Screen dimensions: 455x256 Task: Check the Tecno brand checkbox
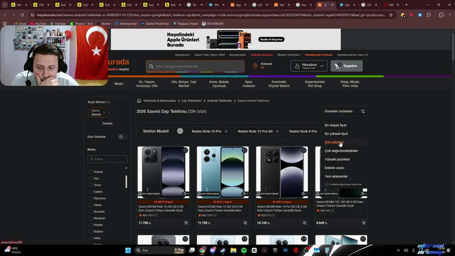tap(91, 185)
